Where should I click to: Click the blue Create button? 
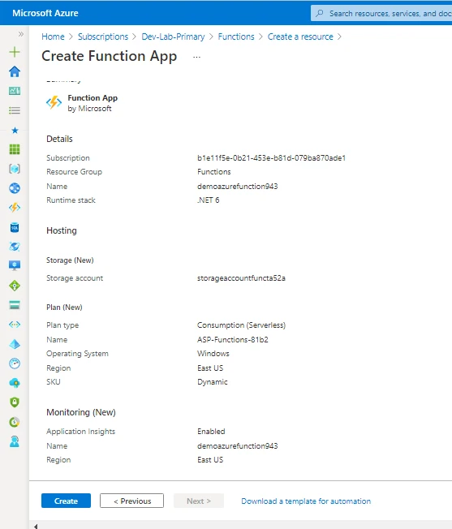pyautogui.click(x=66, y=501)
